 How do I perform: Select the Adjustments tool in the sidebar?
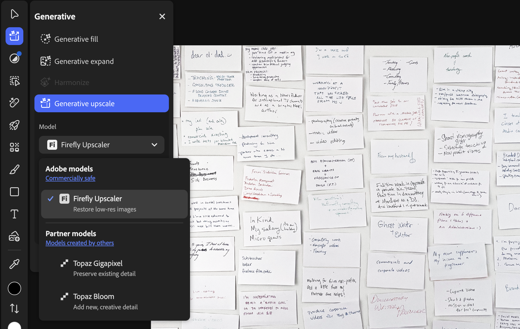coord(14,58)
